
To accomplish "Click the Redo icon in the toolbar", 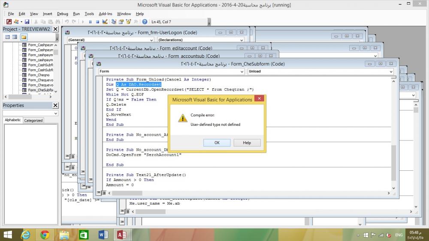I will pos(74,21).
